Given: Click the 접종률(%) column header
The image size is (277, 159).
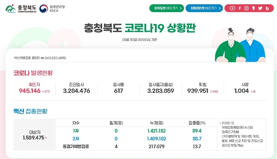Looking at the screenshot, I should (197, 123).
